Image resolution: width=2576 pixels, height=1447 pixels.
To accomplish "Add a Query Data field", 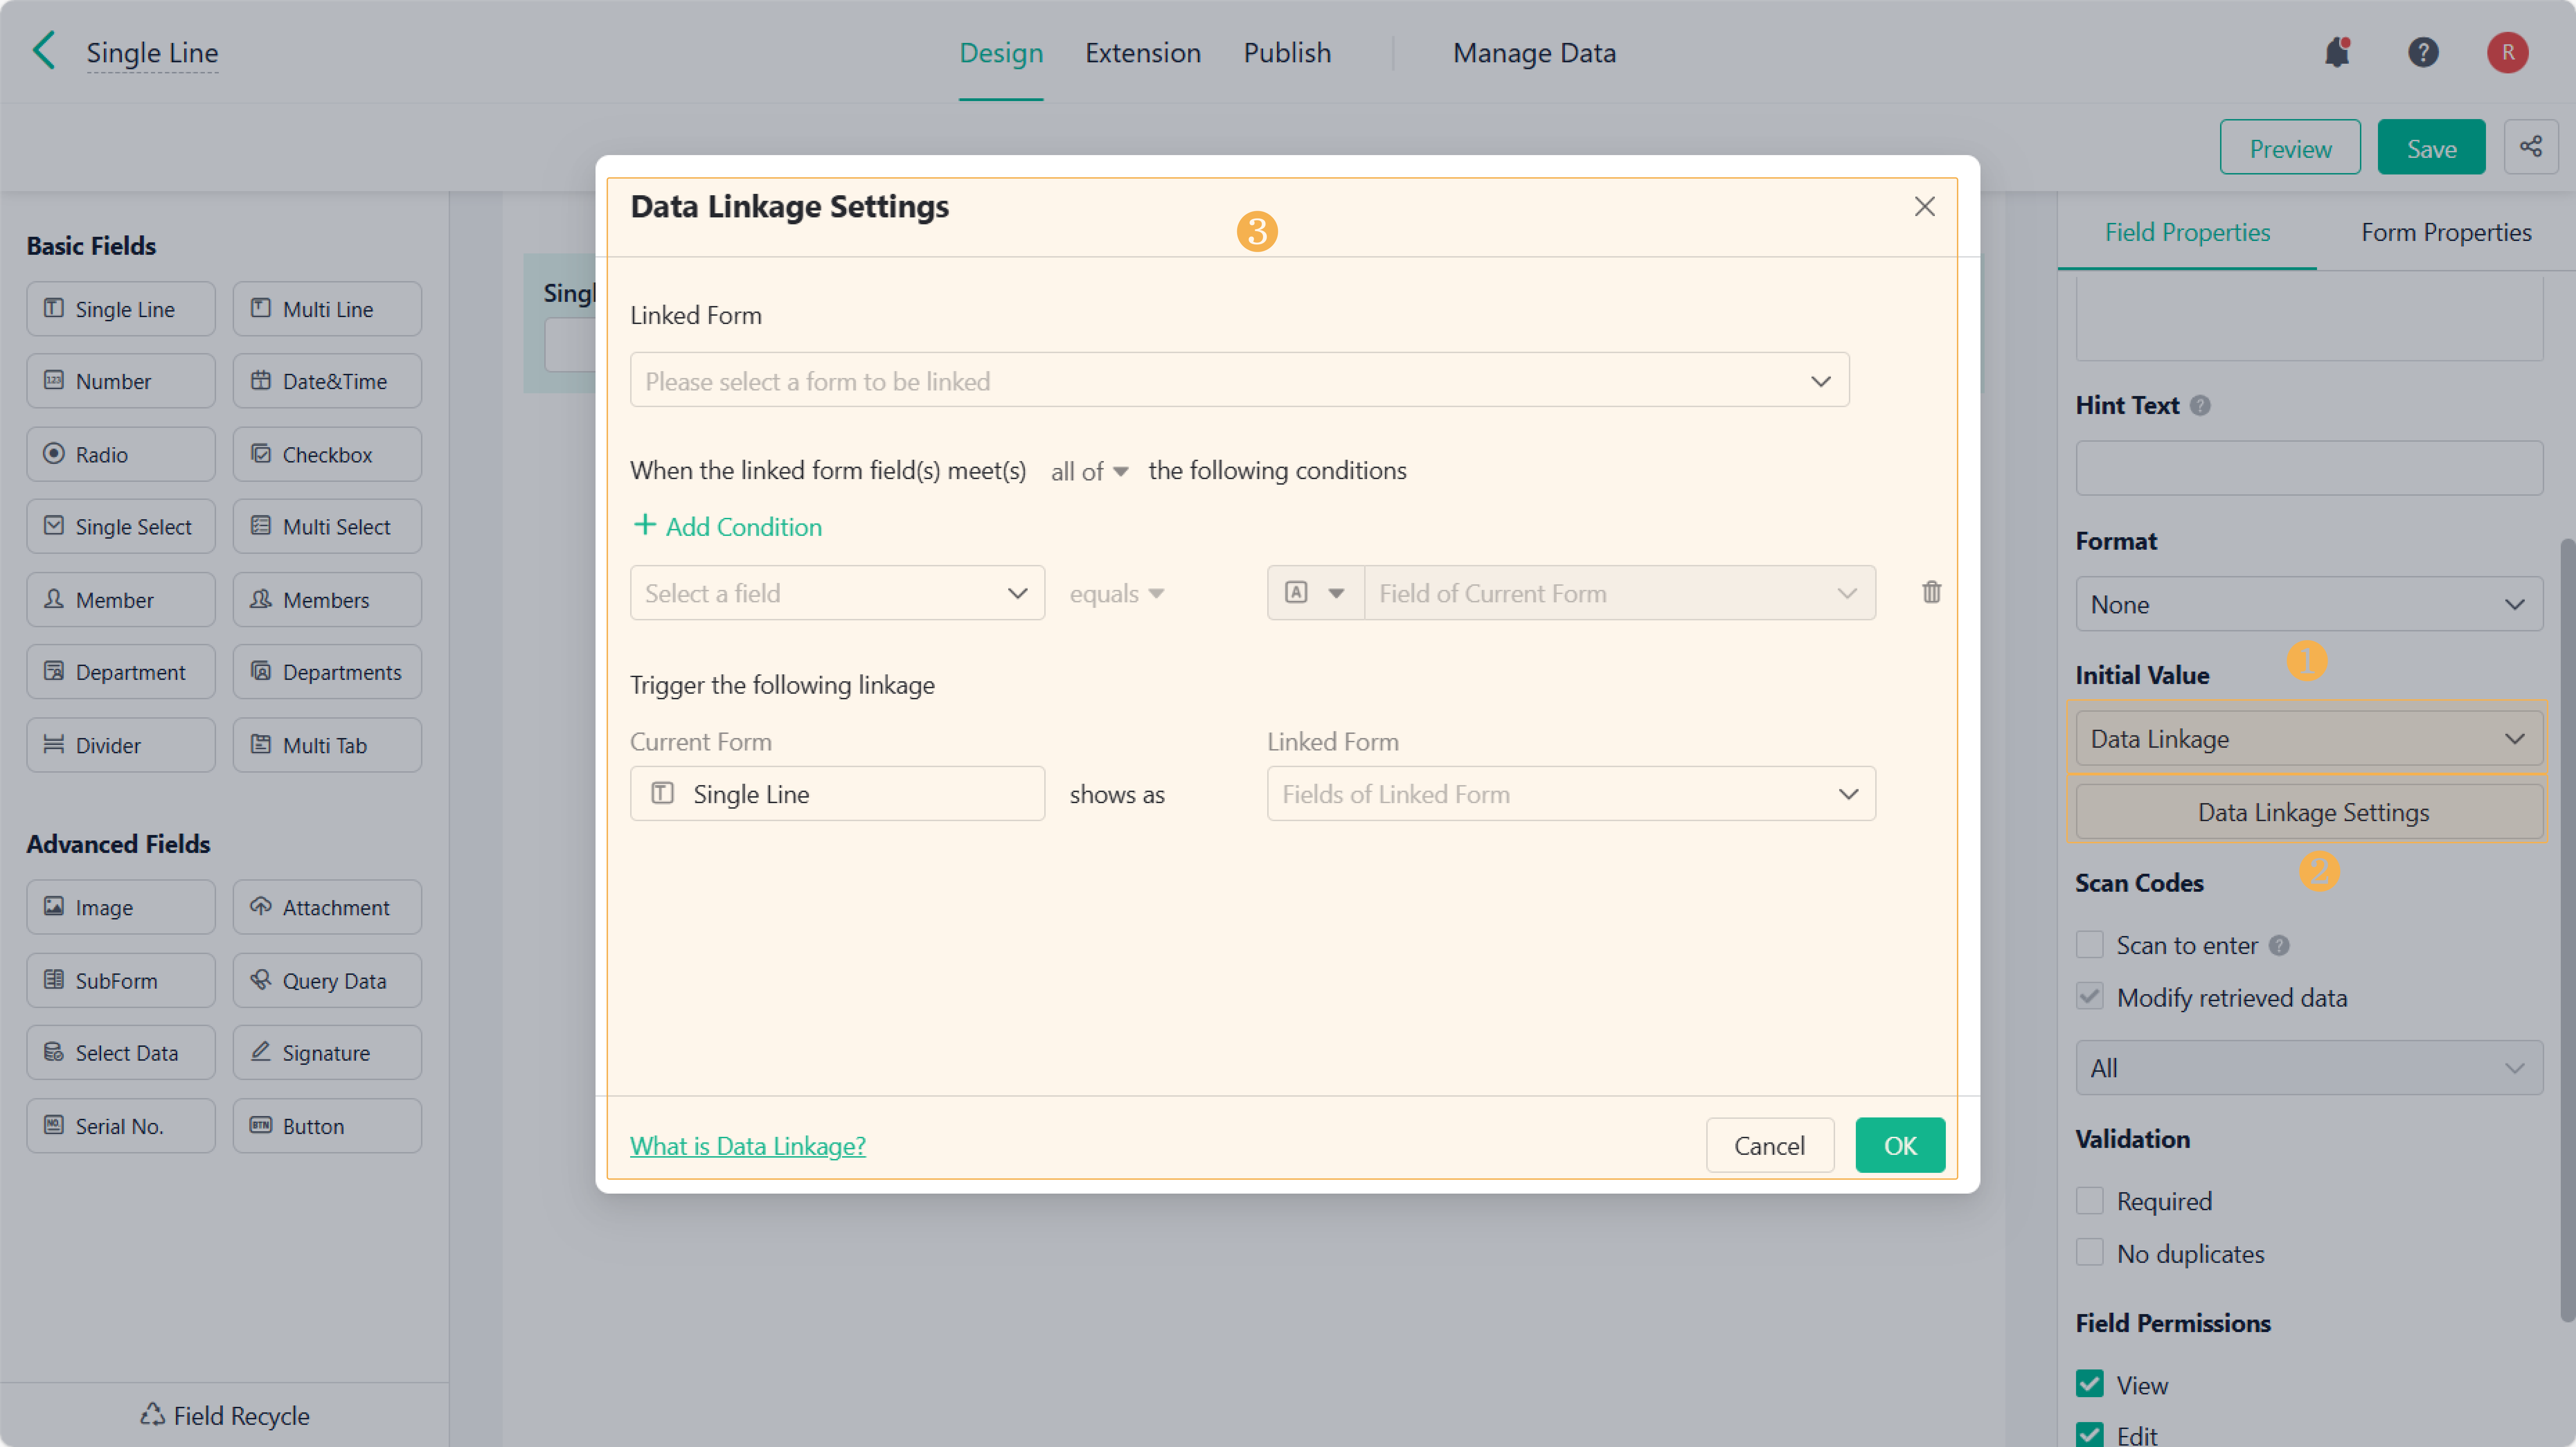I will (327, 980).
